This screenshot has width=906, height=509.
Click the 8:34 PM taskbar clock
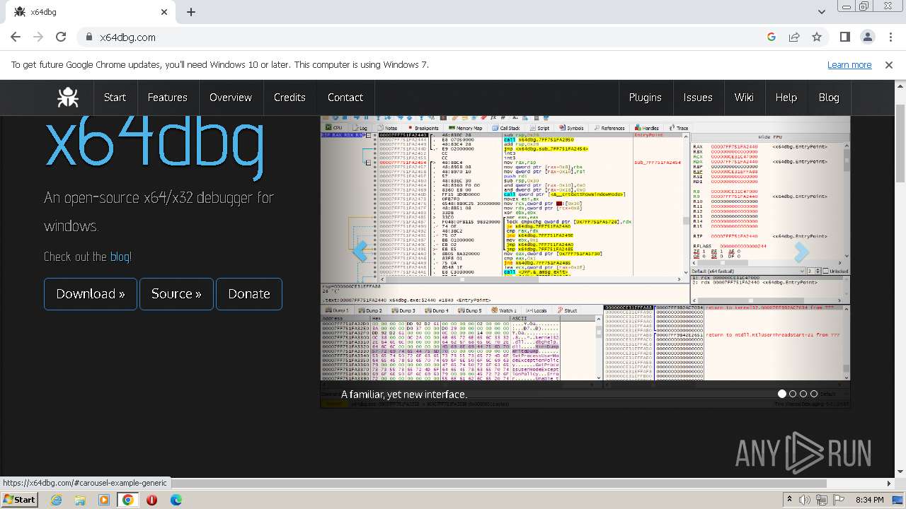tap(870, 500)
